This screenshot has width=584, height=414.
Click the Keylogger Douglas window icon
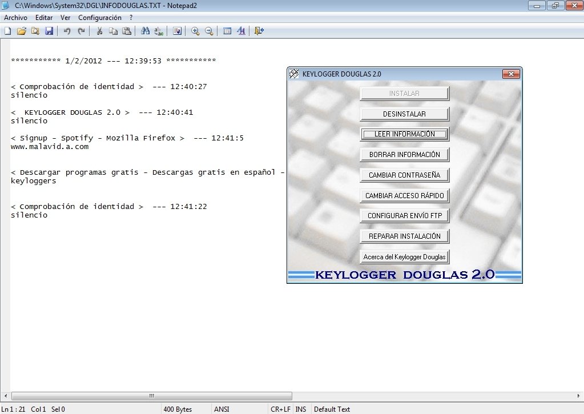coord(294,74)
